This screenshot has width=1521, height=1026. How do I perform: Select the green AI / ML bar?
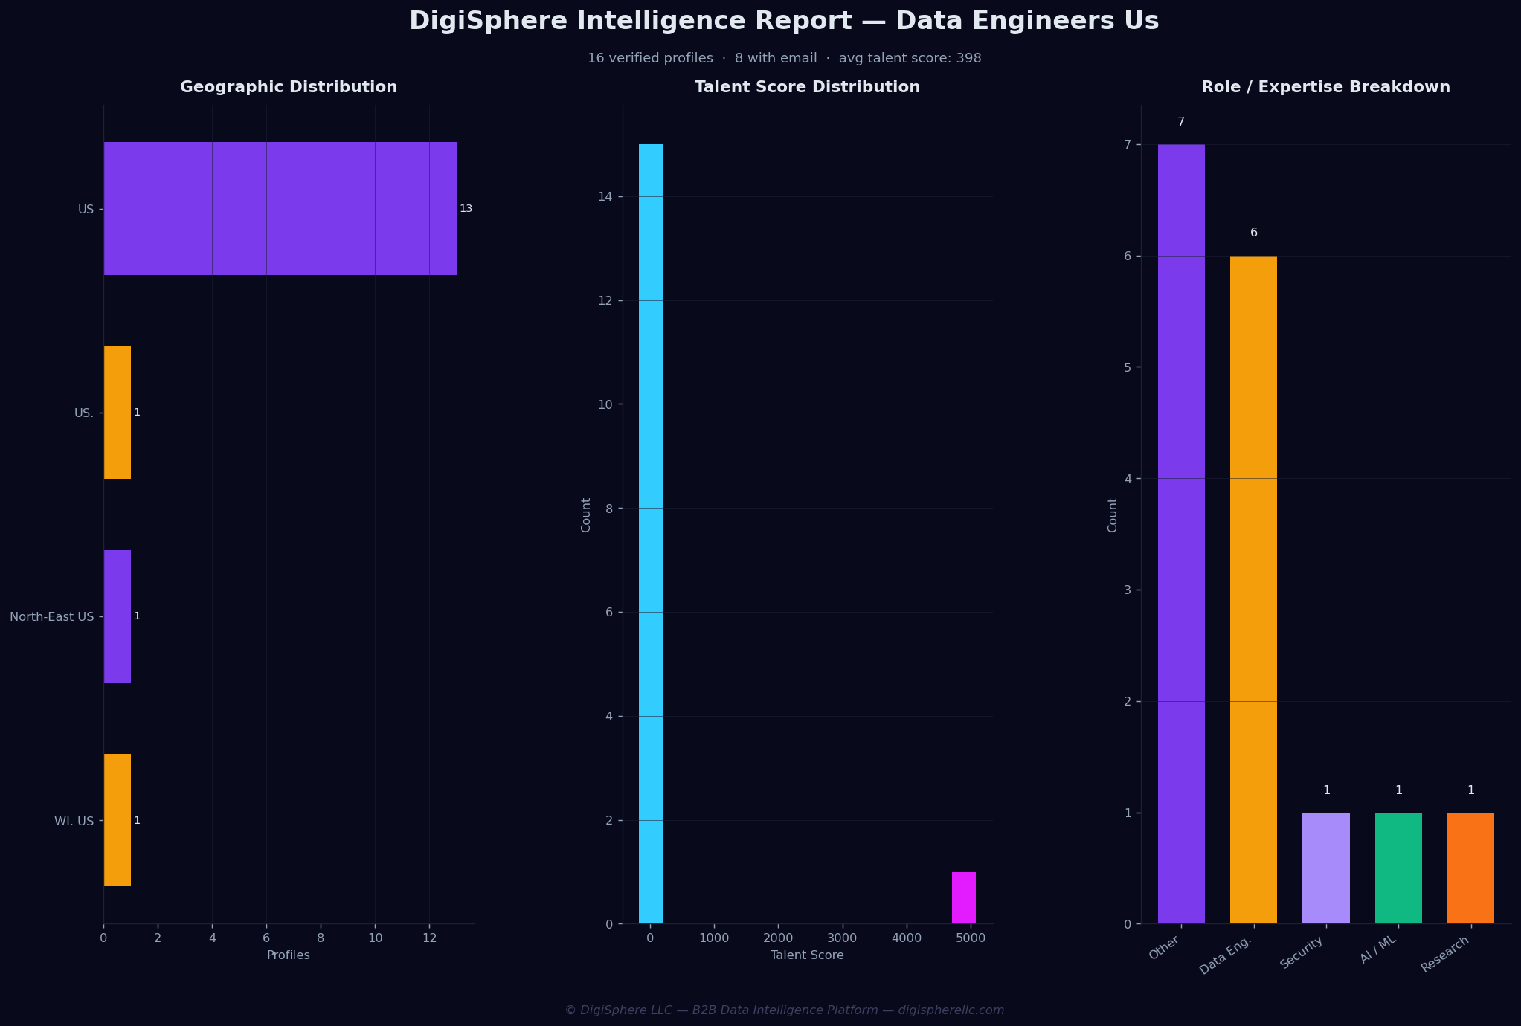click(1398, 868)
